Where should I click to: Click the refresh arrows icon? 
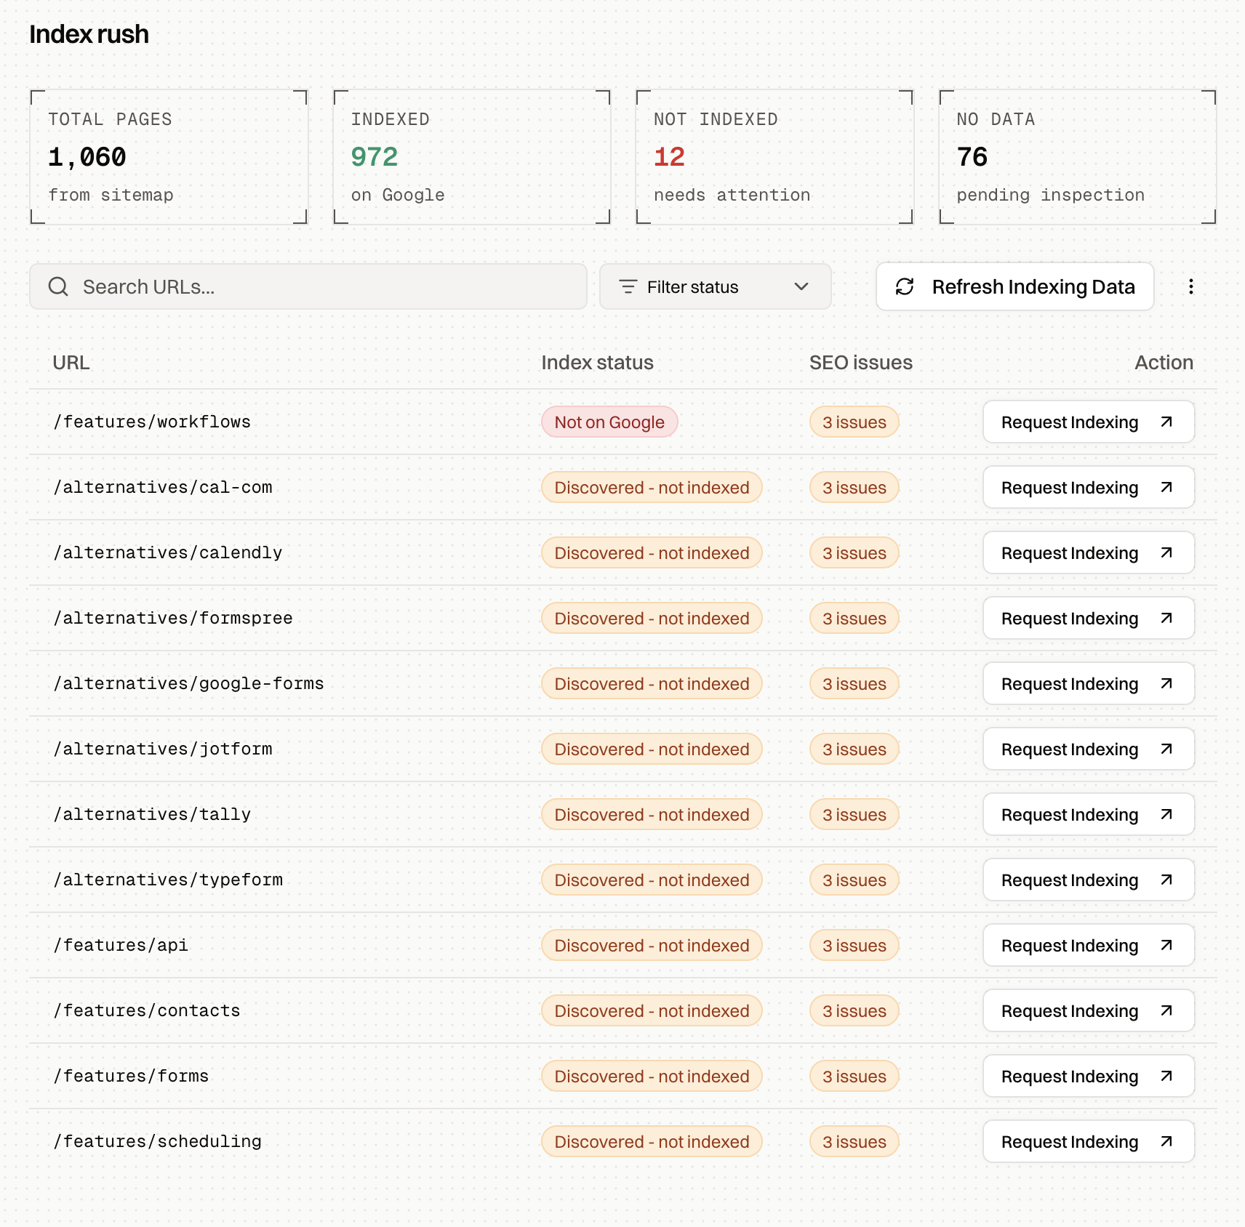904,286
